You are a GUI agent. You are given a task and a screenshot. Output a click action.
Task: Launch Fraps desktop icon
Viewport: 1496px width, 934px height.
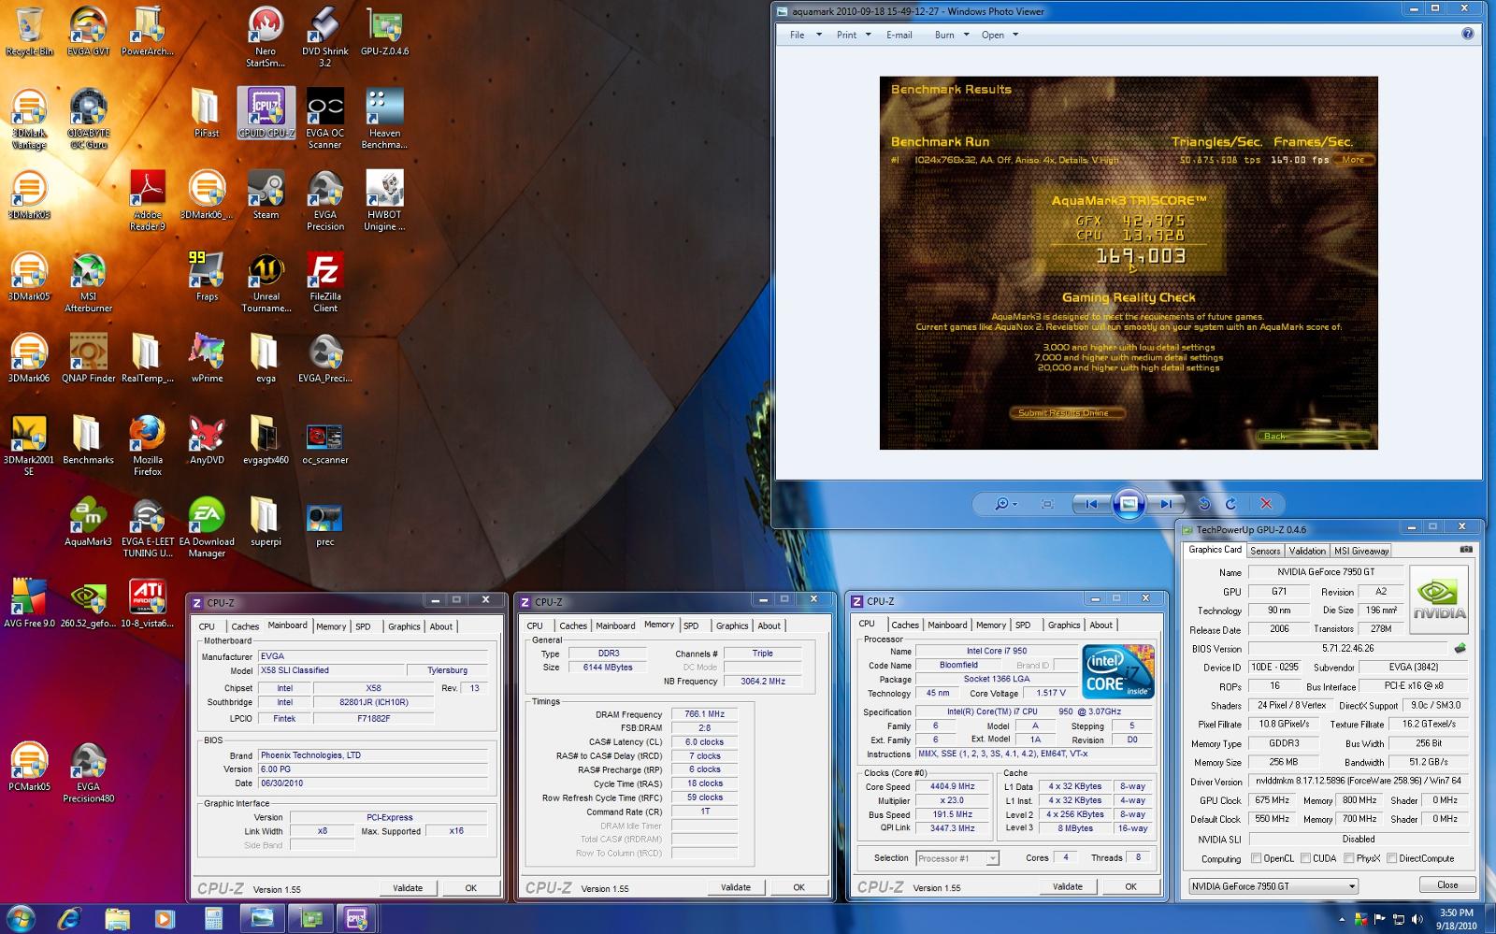[x=207, y=277]
